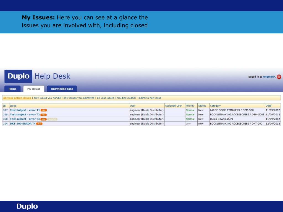
Task: Open the Home tab
Action: point(12,89)
